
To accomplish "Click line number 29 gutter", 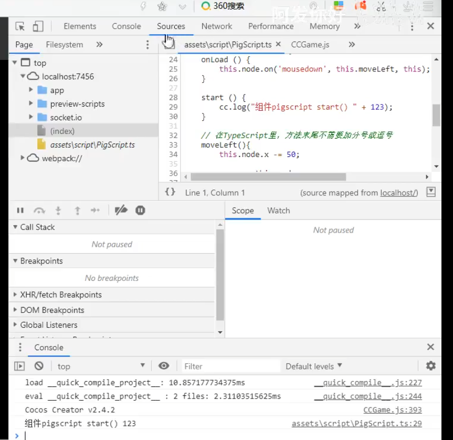I will pyautogui.click(x=173, y=107).
